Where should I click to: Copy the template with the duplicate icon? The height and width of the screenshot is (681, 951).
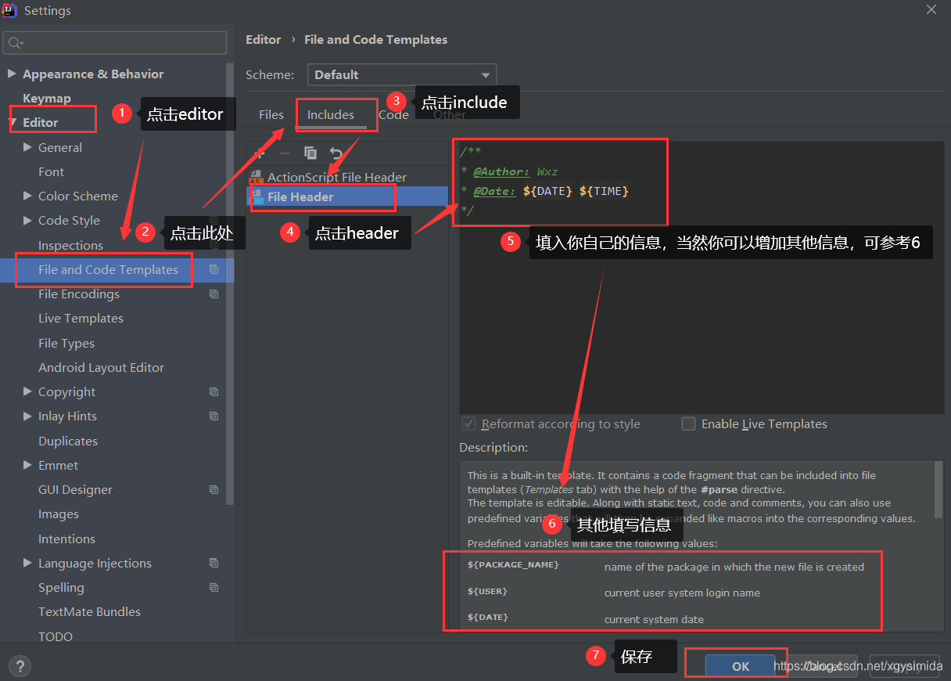[x=310, y=153]
